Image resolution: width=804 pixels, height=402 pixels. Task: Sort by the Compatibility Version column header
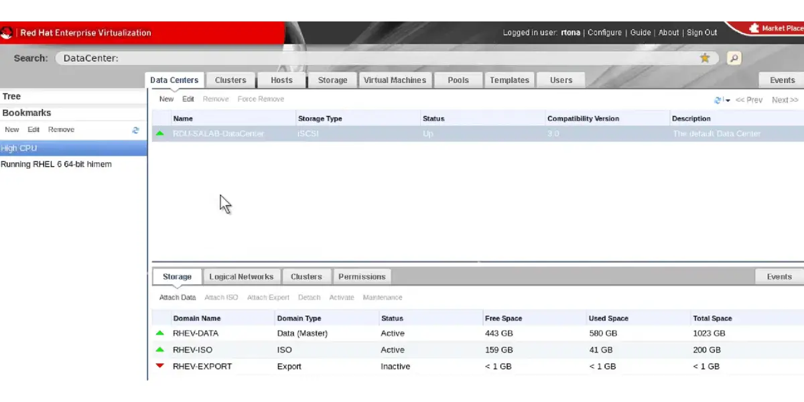[x=583, y=119]
